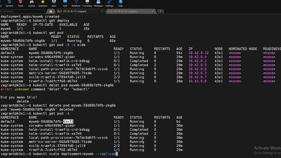The image size is (281, 158).
Task: Click the yellow "unknown" word
Action: 22,89
